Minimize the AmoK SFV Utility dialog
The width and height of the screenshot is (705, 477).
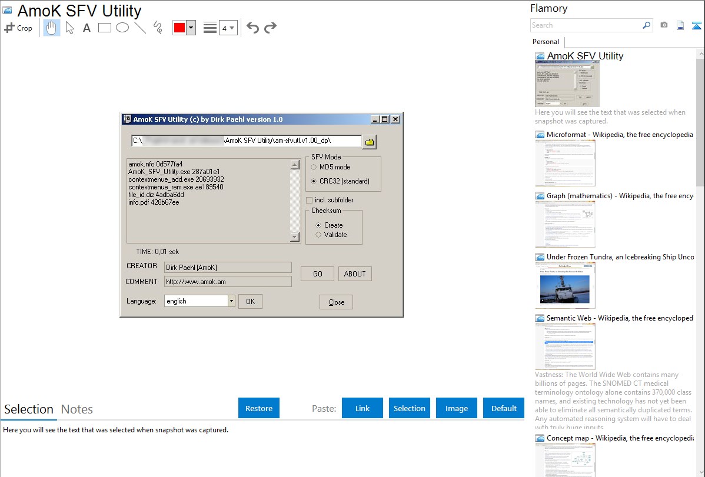(375, 119)
